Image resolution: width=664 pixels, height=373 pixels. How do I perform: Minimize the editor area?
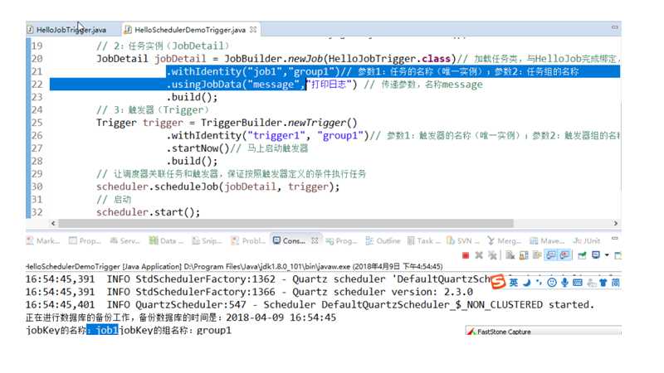[614, 27]
